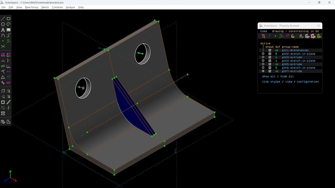The image size is (335, 188).
Task: Set g006-sketch-in-plane as the active group
Action: click(263, 68)
